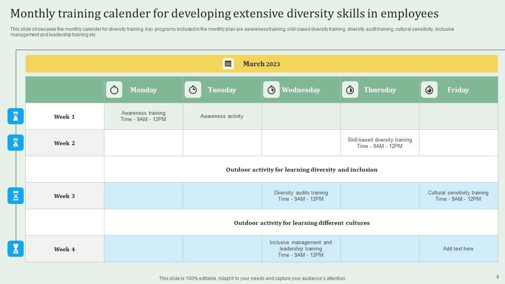This screenshot has height=284, width=505.
Task: Select the Awareness training Monday cell
Action: pos(143,116)
